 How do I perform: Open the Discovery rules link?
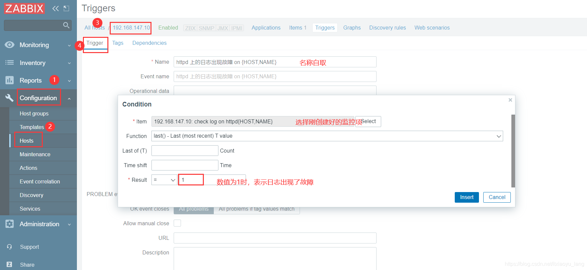point(387,28)
